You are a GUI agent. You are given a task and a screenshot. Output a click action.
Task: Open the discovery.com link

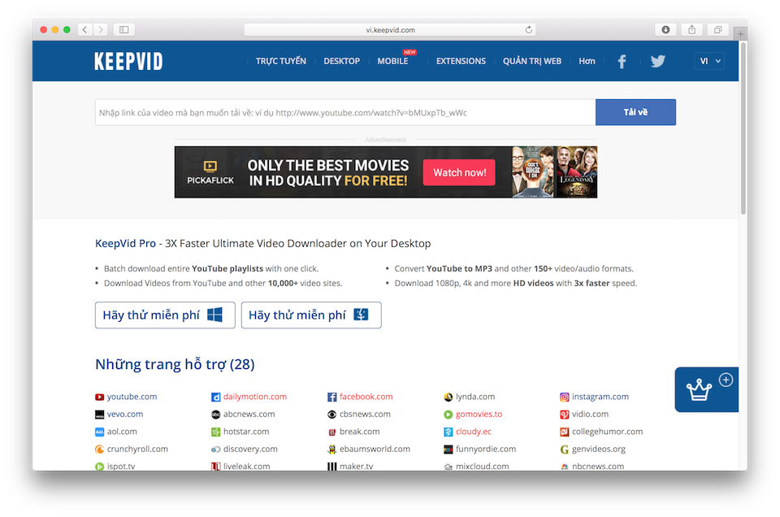click(x=250, y=449)
